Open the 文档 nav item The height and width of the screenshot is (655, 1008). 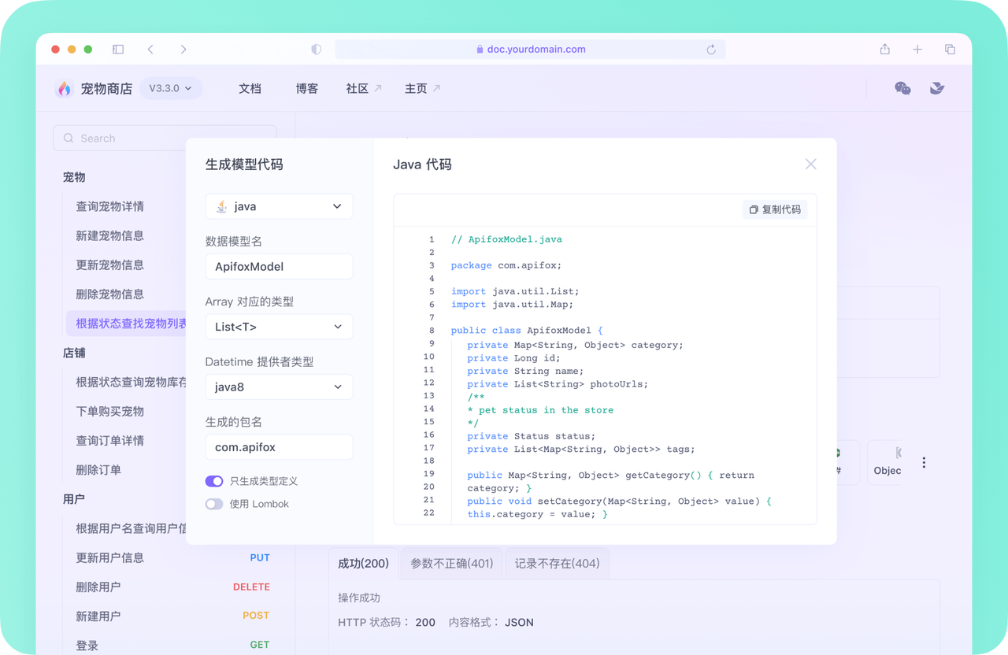pyautogui.click(x=250, y=88)
